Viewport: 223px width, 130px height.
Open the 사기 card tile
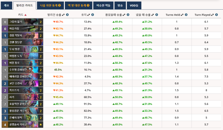23,97
